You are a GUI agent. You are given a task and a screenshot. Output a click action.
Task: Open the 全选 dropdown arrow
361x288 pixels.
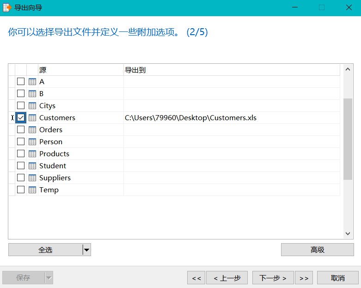tap(86, 250)
